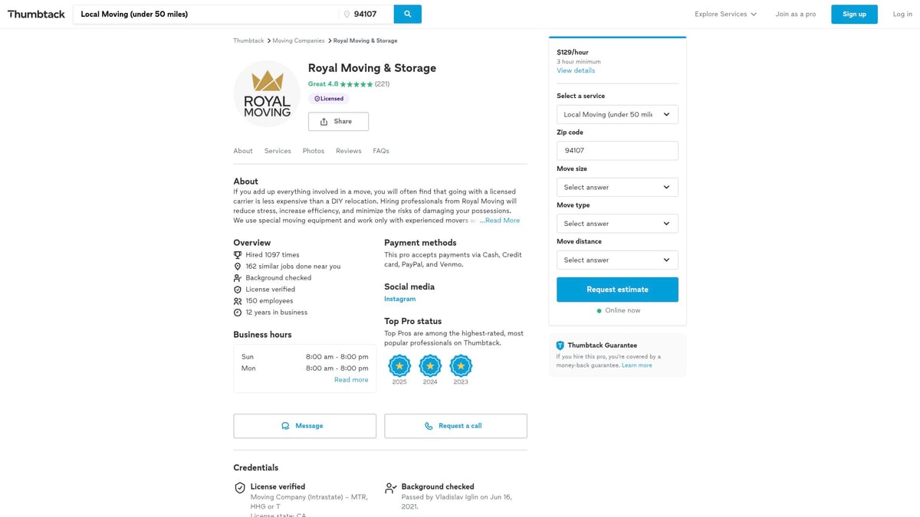Expand the Move size dropdown

[617, 188]
